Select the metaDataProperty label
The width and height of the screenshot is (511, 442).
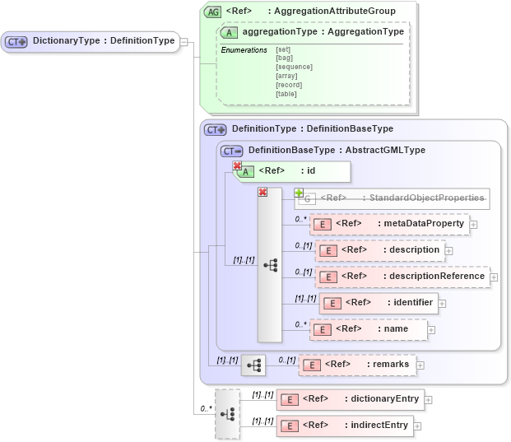424,223
